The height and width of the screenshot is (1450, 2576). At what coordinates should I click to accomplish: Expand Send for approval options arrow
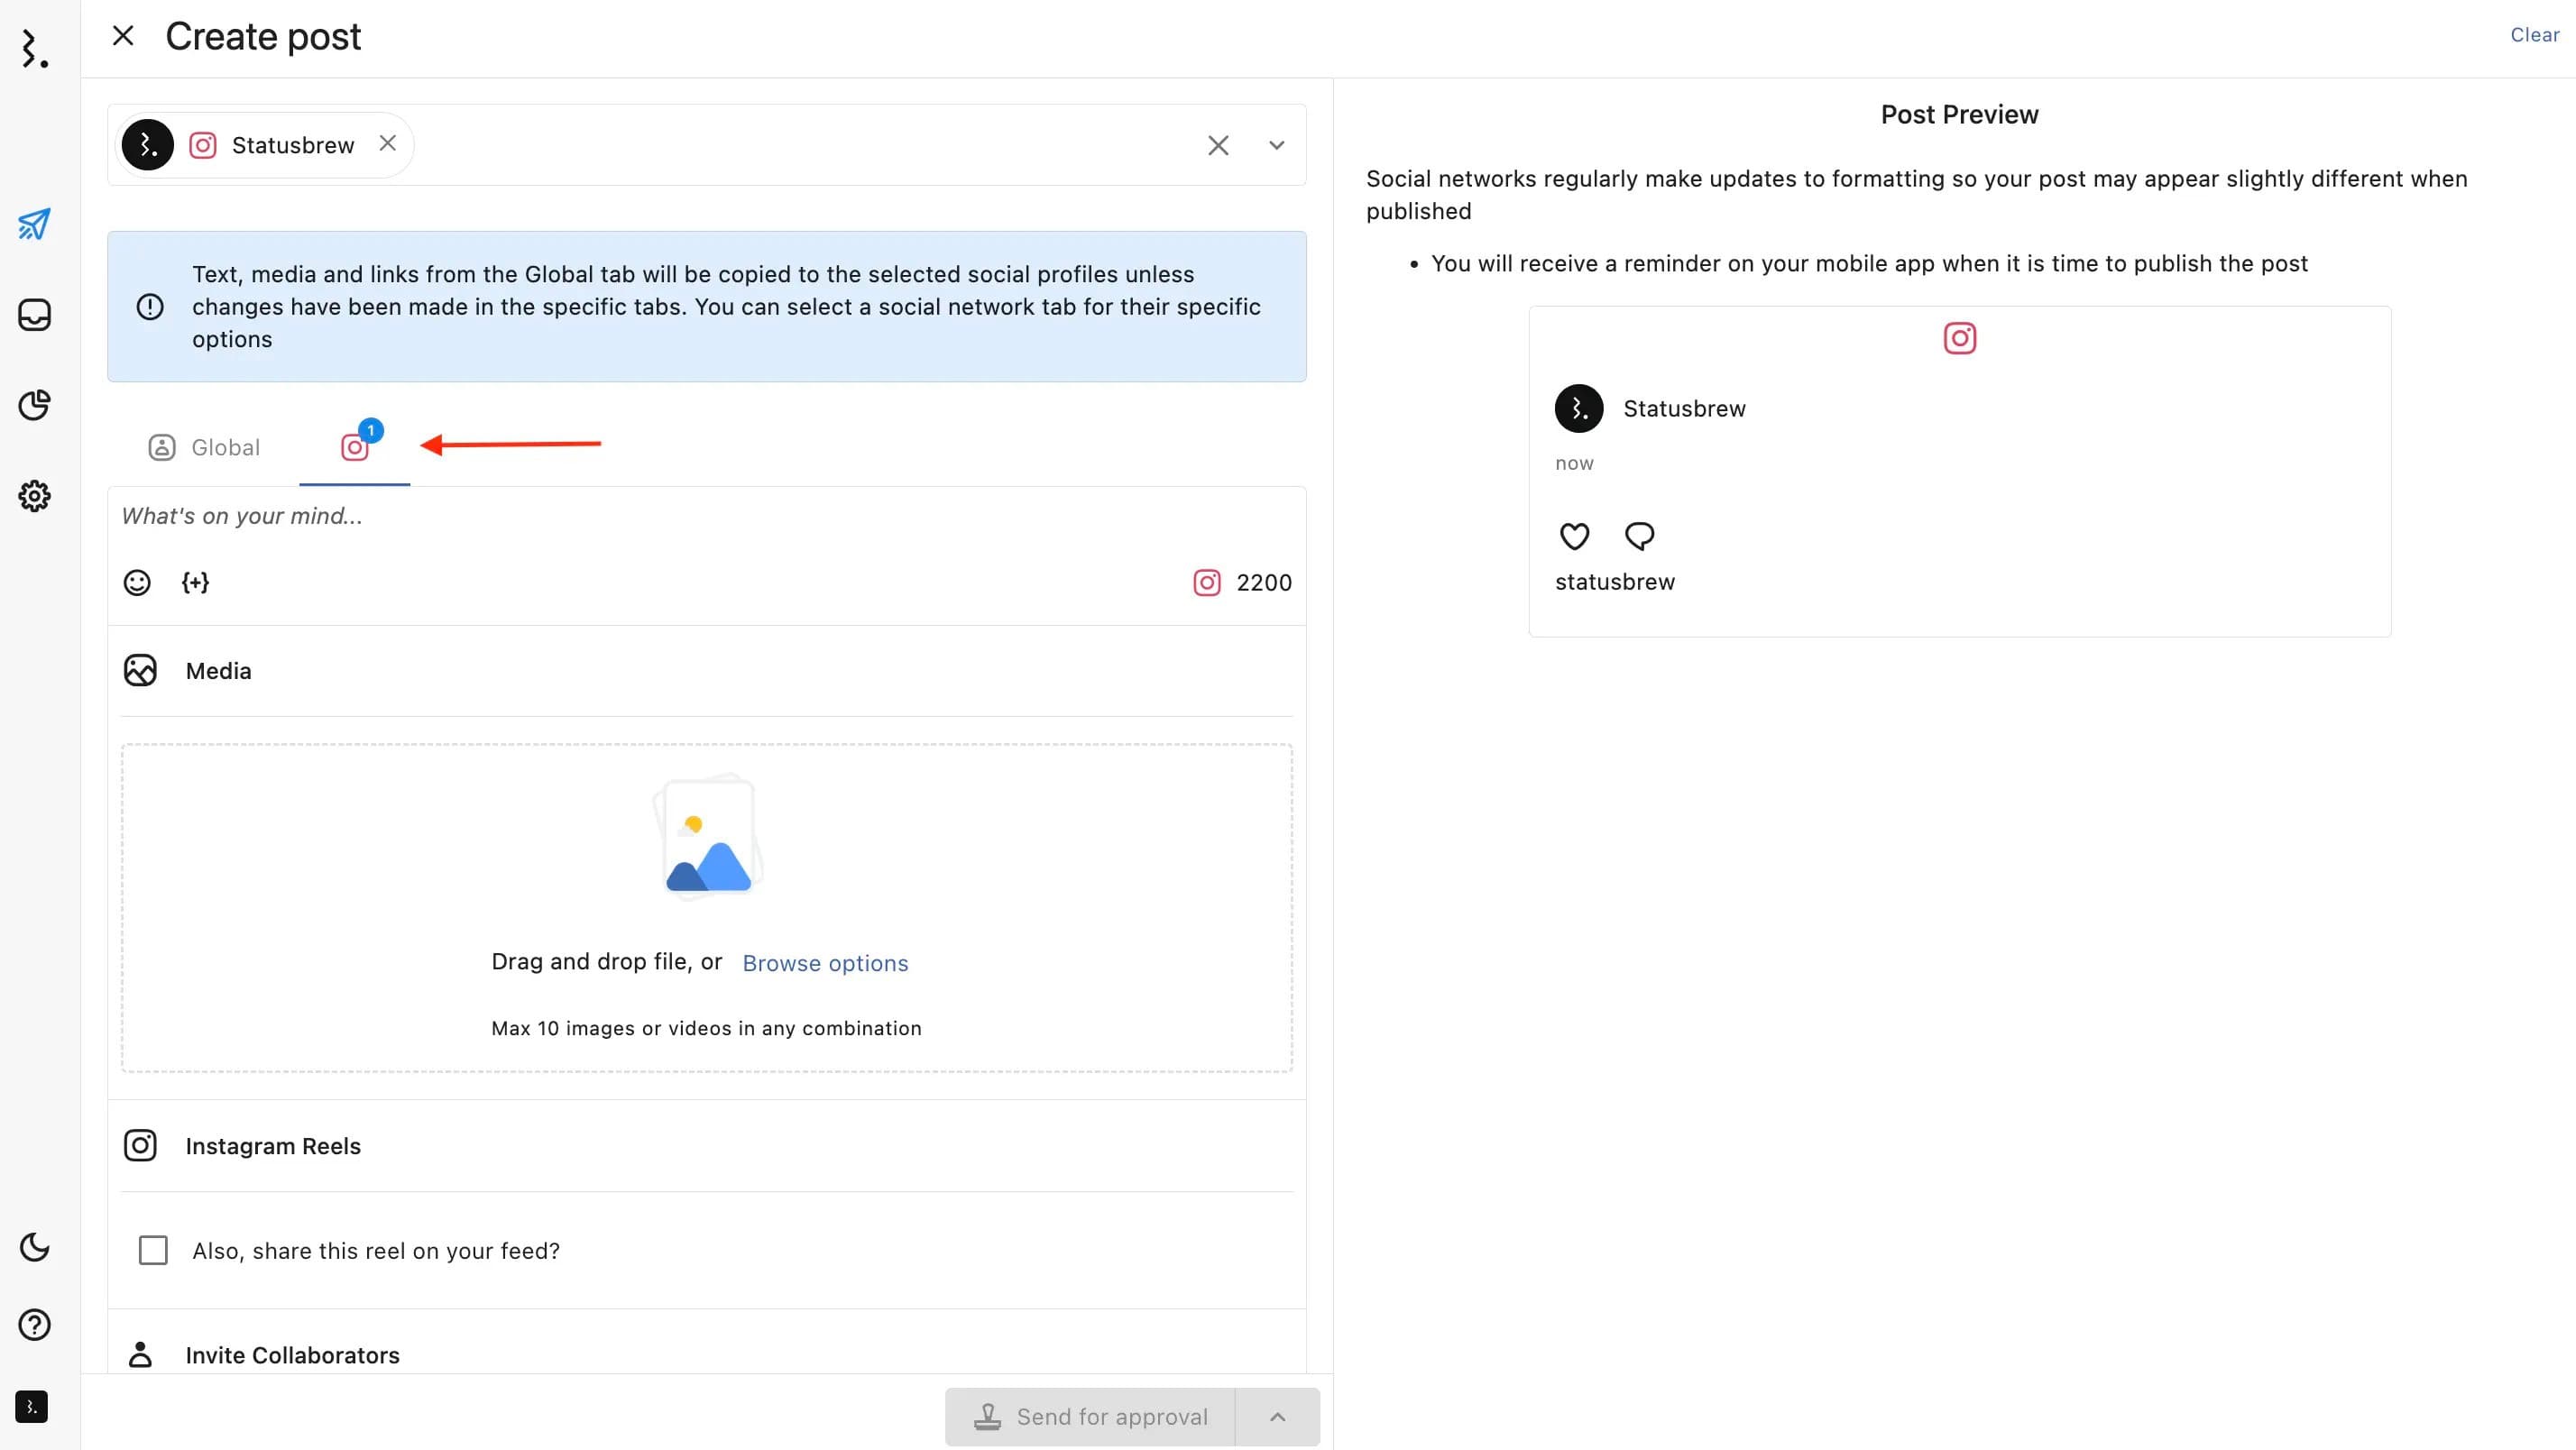coord(1277,1416)
